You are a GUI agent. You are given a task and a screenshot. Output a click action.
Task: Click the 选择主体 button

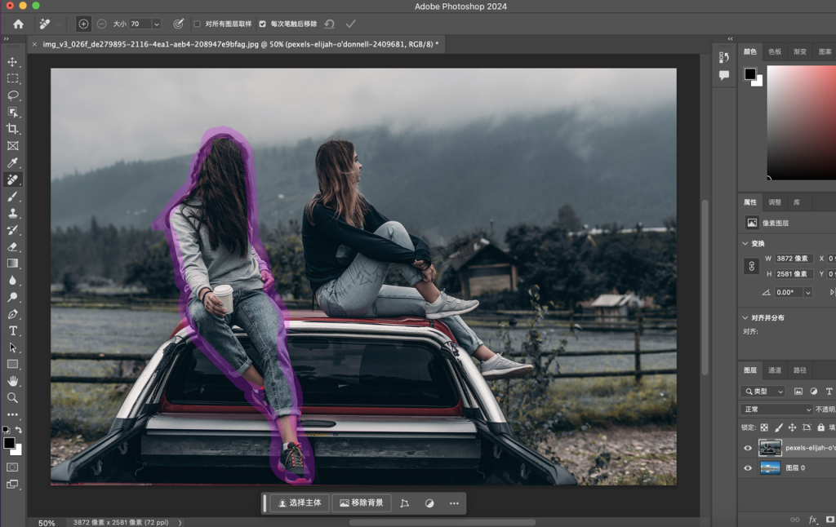tap(300, 503)
